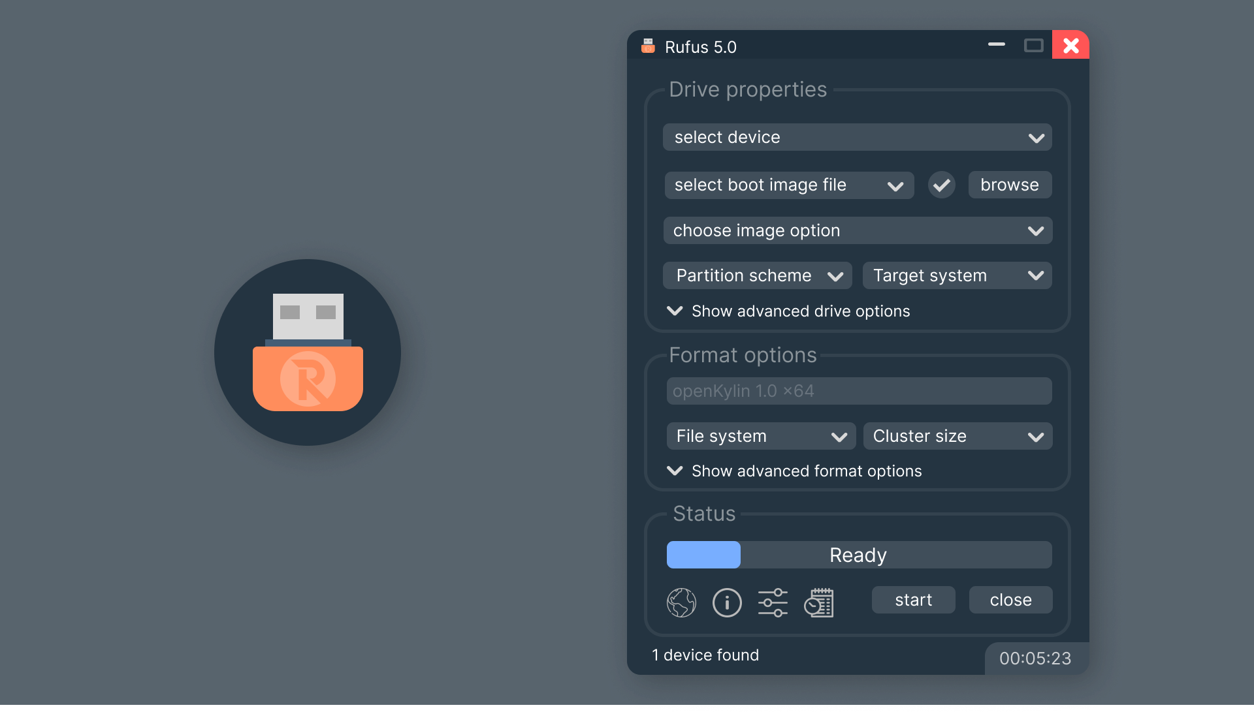Open the Partition scheme dropdown
The image size is (1254, 714).
757,276
